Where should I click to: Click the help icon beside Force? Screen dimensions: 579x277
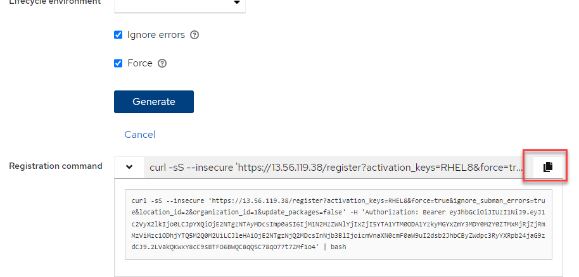pos(162,63)
